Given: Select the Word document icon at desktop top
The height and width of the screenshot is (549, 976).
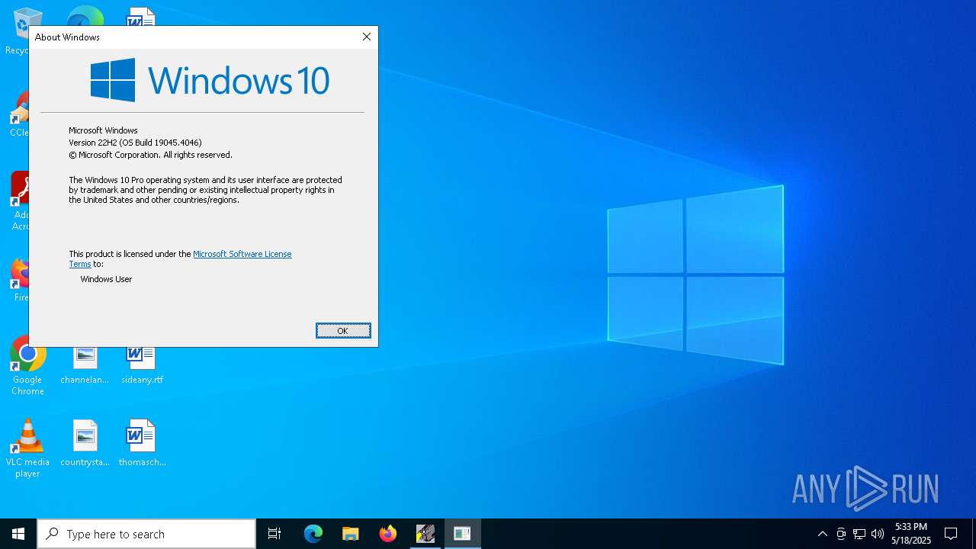Looking at the screenshot, I should coord(142,15).
